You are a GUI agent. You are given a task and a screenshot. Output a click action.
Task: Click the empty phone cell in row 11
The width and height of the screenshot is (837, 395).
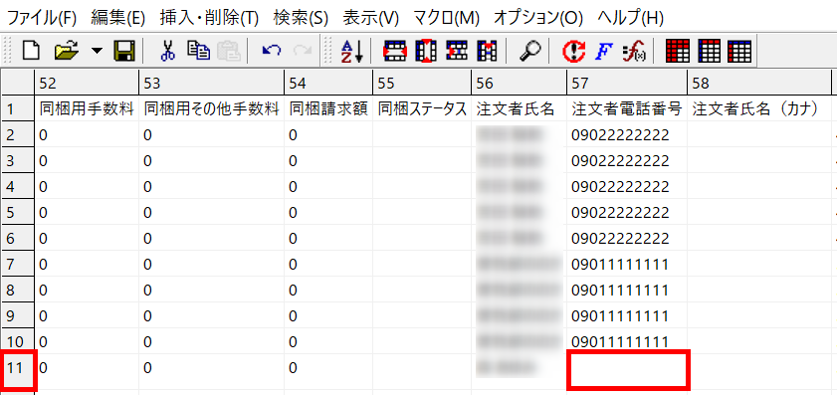point(628,368)
